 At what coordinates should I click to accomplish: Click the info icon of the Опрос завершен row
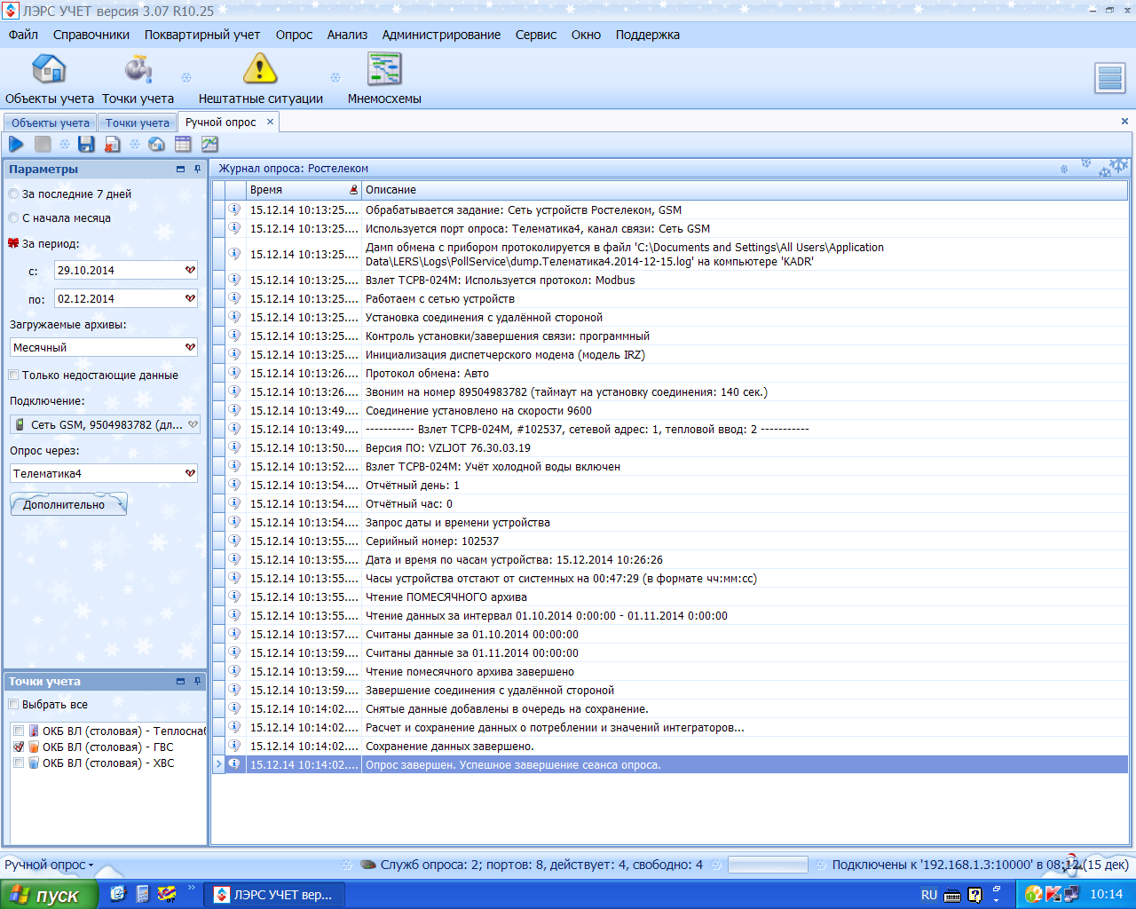coord(234,763)
